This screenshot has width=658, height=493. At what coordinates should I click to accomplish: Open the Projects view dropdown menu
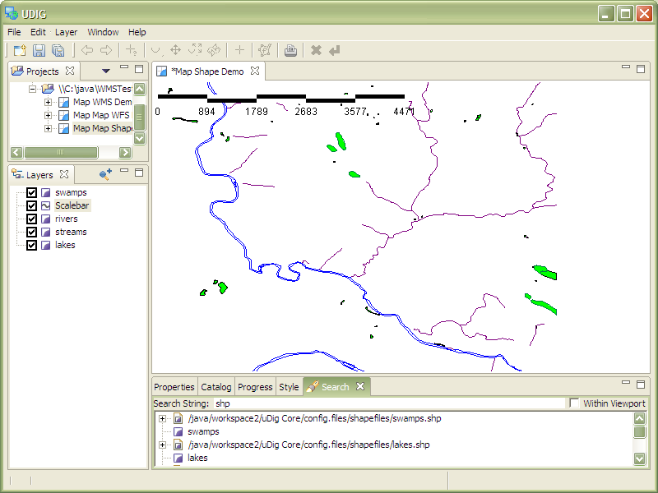(x=105, y=71)
